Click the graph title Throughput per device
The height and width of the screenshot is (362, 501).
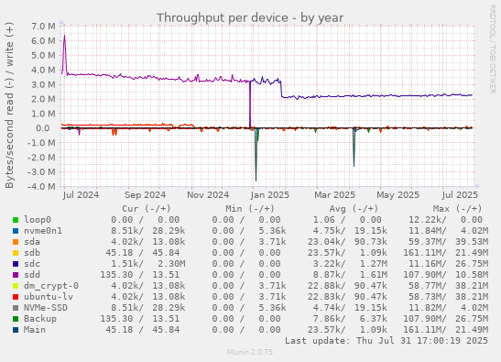point(250,18)
